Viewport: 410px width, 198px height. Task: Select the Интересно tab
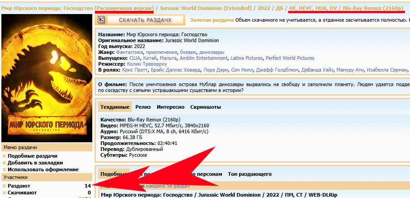(170, 107)
